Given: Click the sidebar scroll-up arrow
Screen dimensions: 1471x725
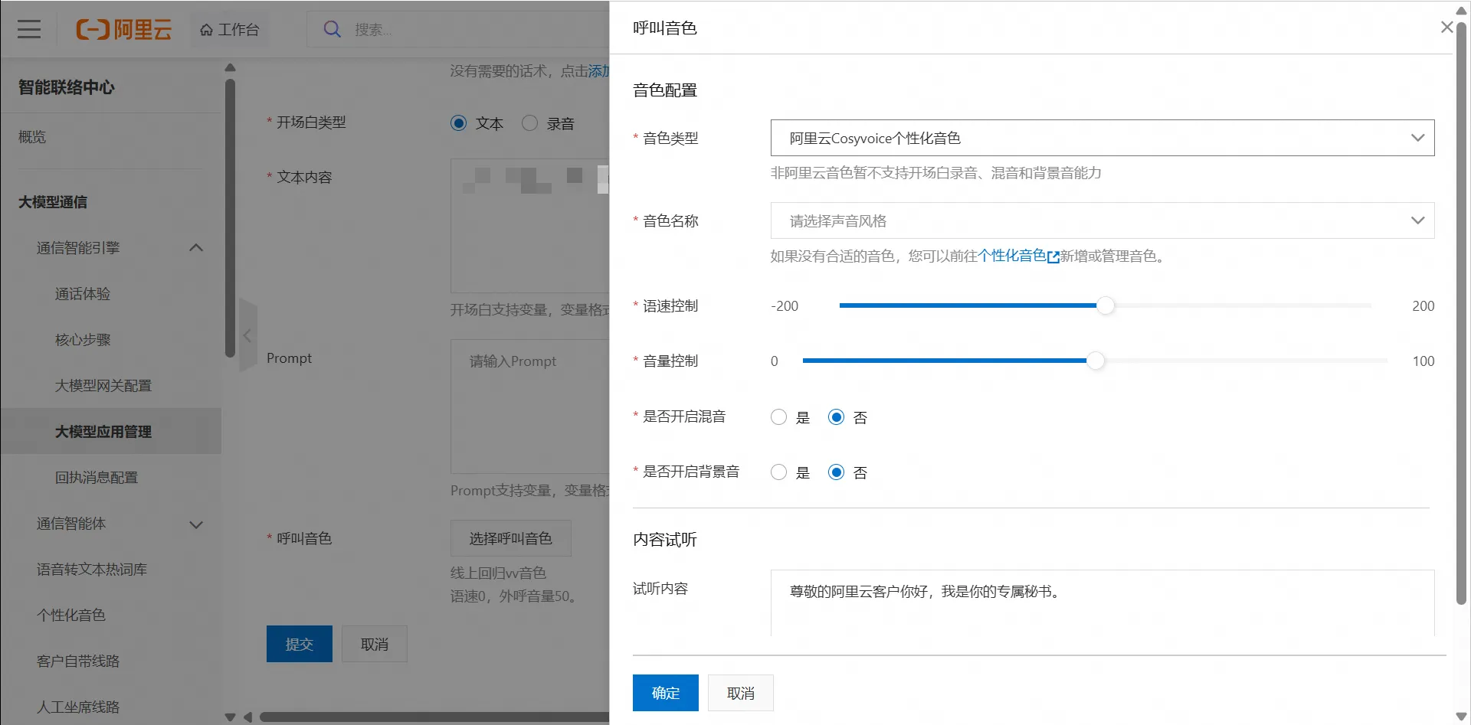Looking at the screenshot, I should pyautogui.click(x=230, y=68).
